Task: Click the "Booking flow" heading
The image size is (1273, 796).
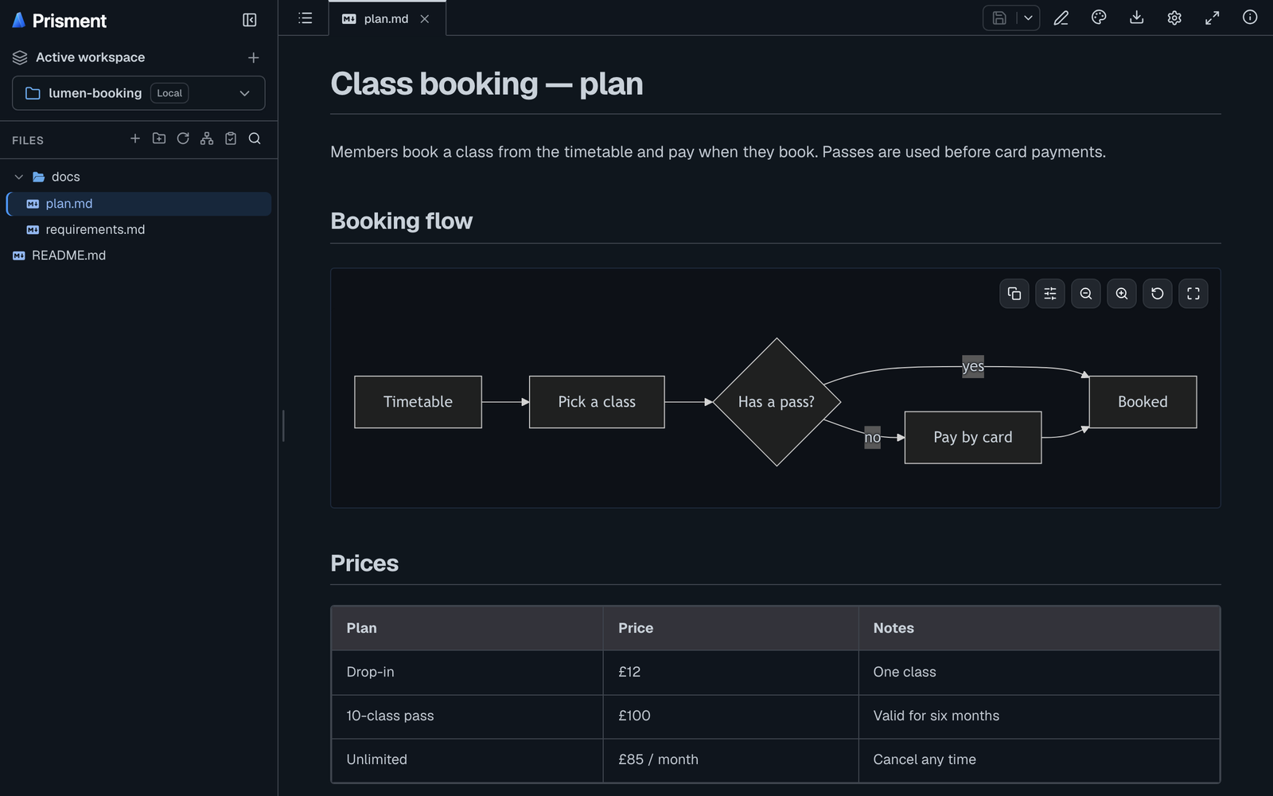Action: click(401, 220)
